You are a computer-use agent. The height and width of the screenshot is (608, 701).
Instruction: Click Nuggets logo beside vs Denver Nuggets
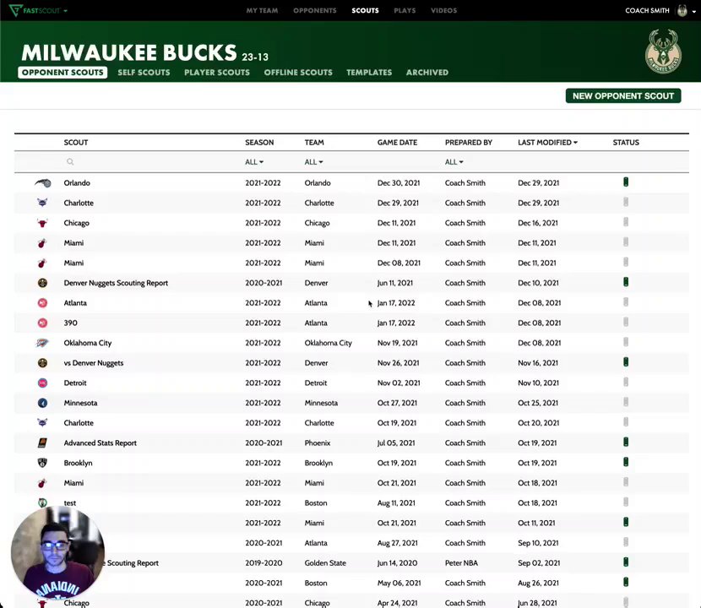42,362
